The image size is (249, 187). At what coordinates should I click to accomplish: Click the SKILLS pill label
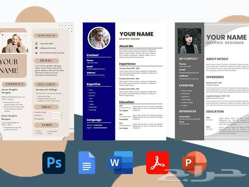46,107
